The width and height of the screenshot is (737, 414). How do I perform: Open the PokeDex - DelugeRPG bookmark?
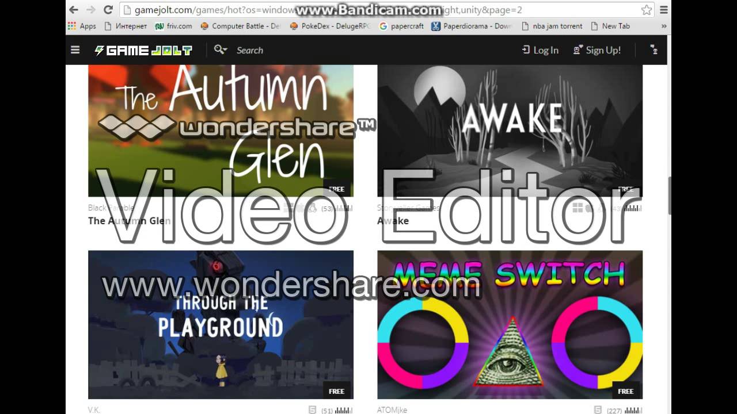click(x=330, y=26)
